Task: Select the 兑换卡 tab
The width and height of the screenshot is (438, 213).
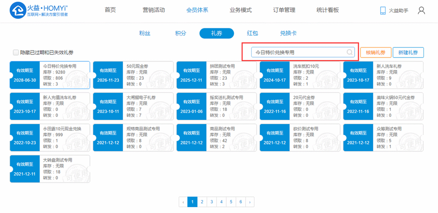Action: pos(288,33)
